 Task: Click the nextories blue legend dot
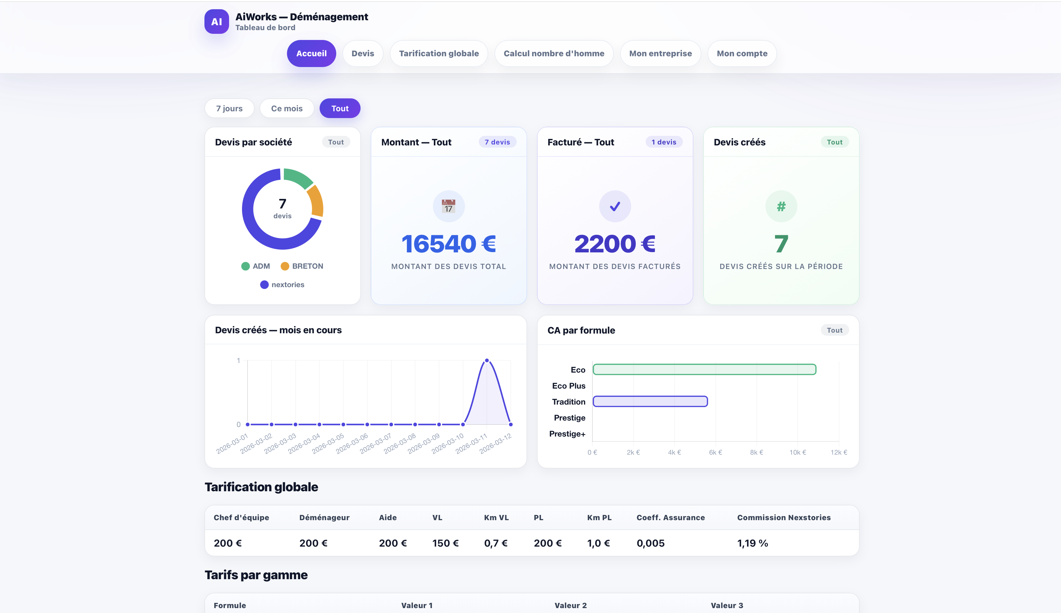click(264, 284)
